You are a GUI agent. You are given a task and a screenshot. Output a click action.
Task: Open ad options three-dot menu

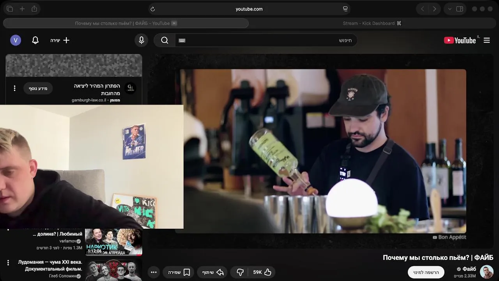point(14,88)
